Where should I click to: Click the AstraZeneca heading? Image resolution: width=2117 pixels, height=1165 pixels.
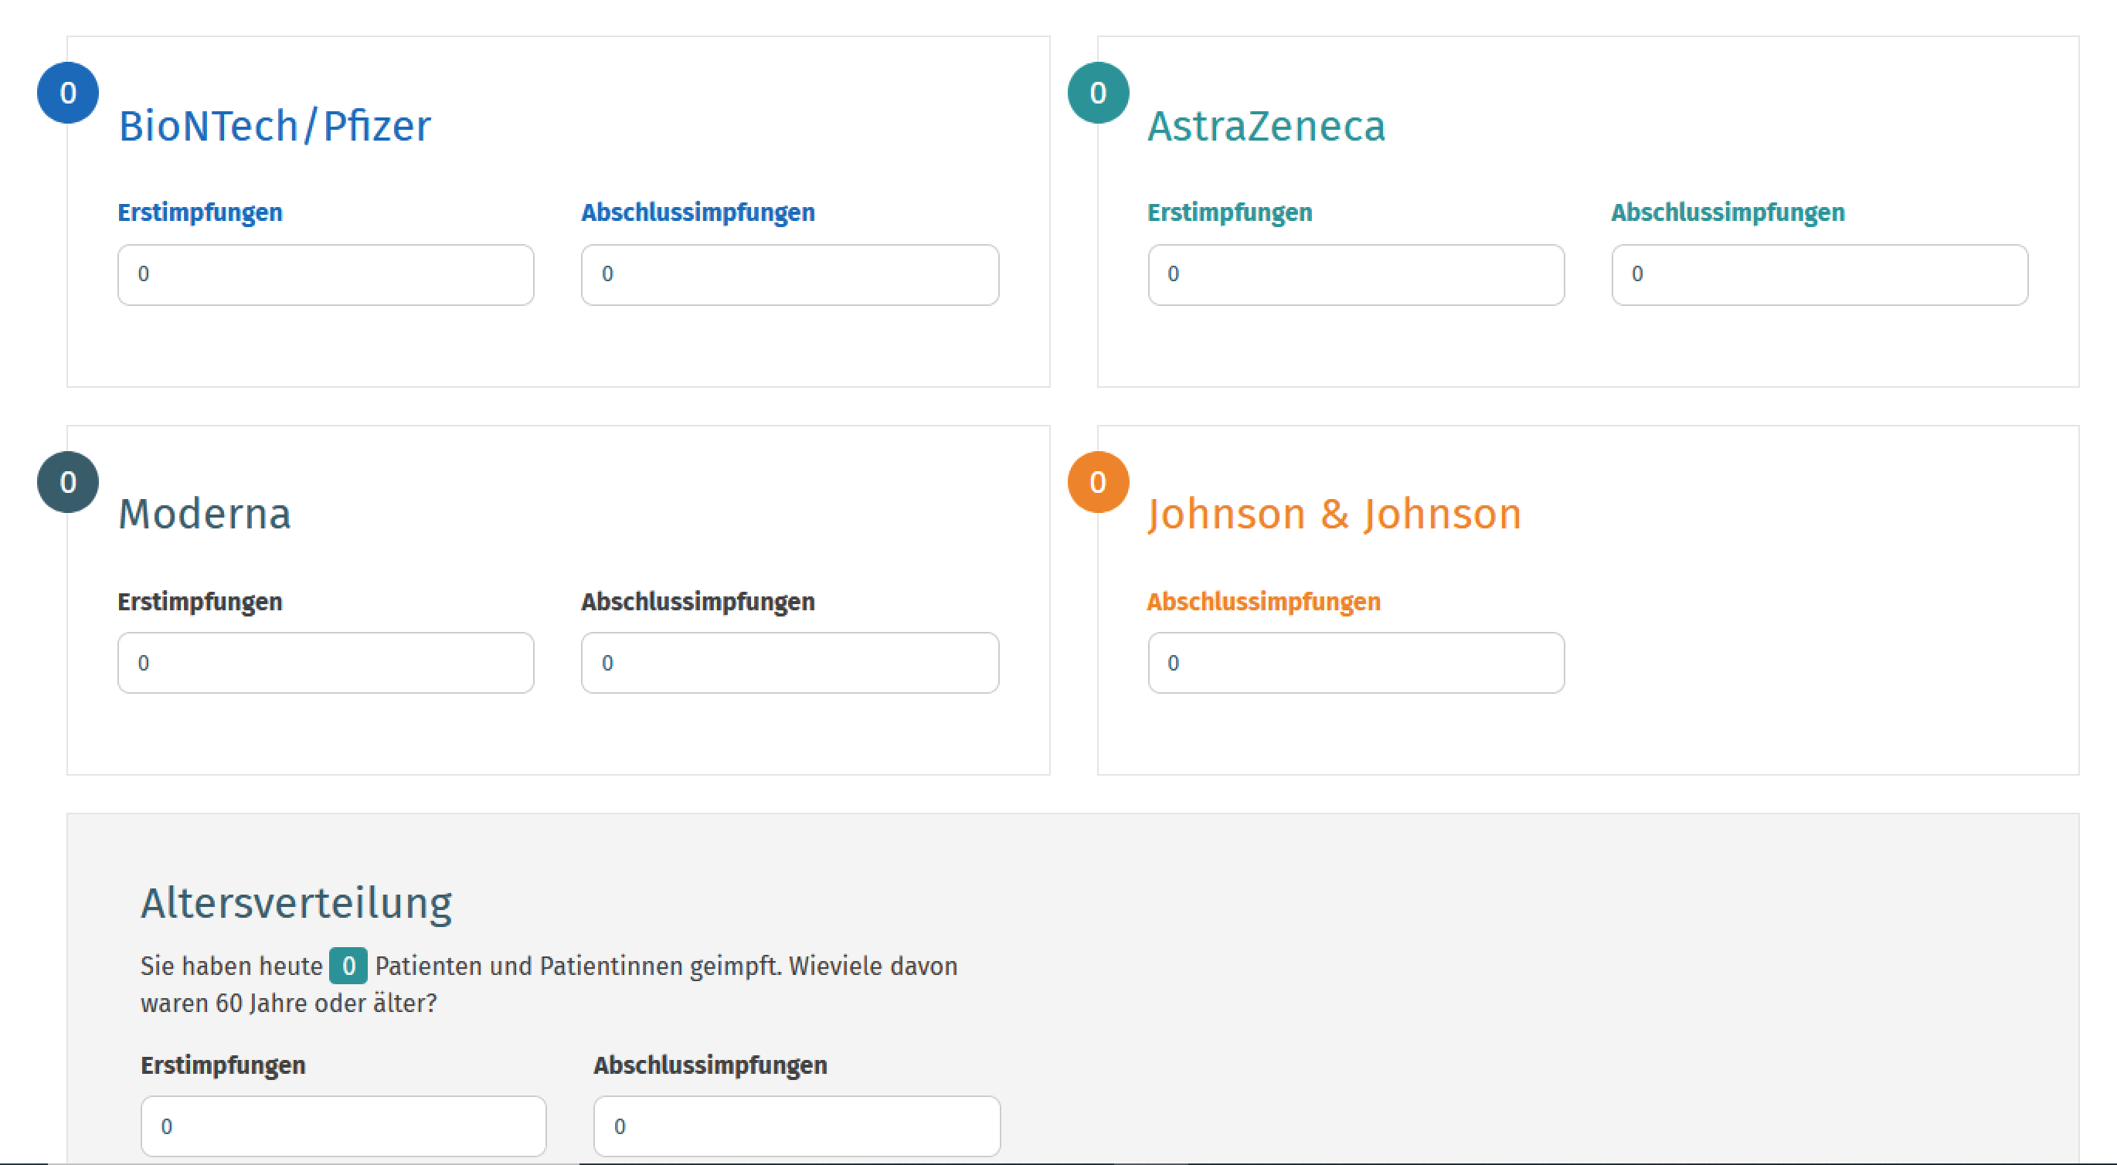coord(1266,126)
